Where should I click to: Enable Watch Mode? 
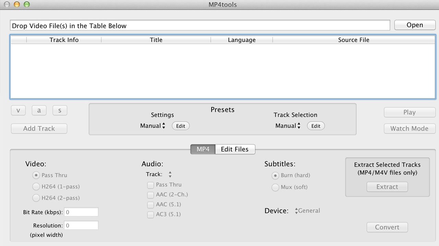(410, 128)
